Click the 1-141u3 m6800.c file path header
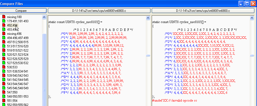The width and height of the screenshot is (257, 106). (x=203, y=11)
